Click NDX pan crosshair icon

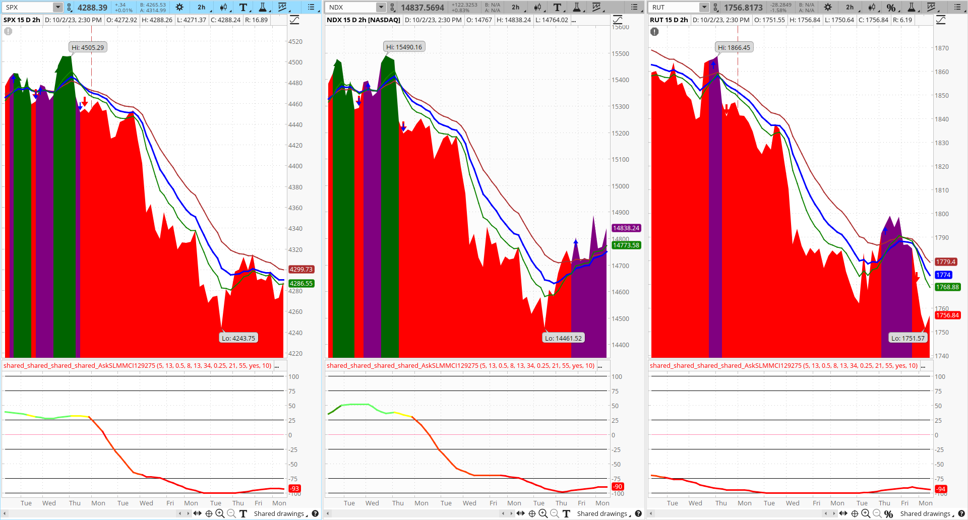pos(532,514)
